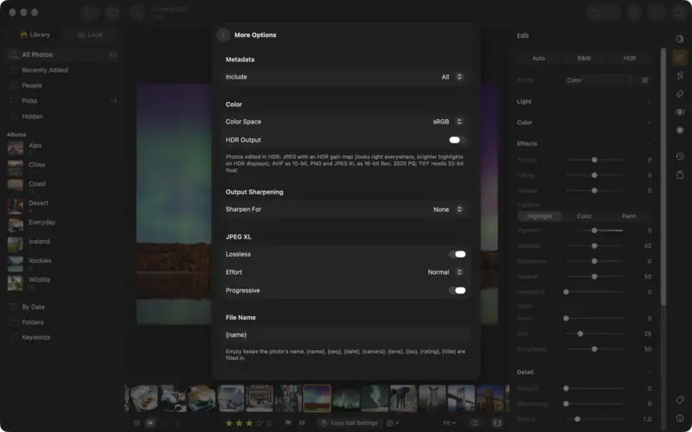
Task: Open the Alps album thumbnail
Action: pos(16,148)
